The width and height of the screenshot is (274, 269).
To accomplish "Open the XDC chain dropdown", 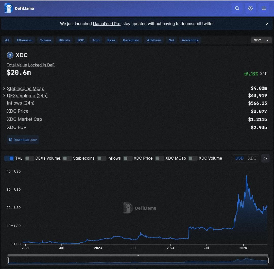I will (x=261, y=40).
